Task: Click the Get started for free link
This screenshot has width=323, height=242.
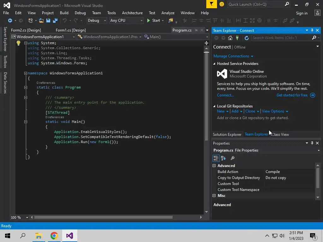Action: [292, 95]
